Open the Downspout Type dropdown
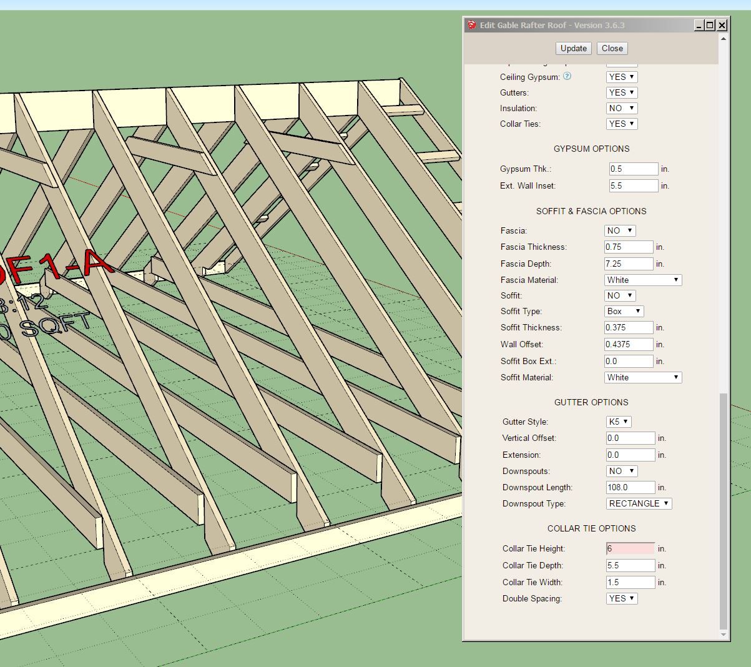Image resolution: width=751 pixels, height=667 pixels. 639,503
